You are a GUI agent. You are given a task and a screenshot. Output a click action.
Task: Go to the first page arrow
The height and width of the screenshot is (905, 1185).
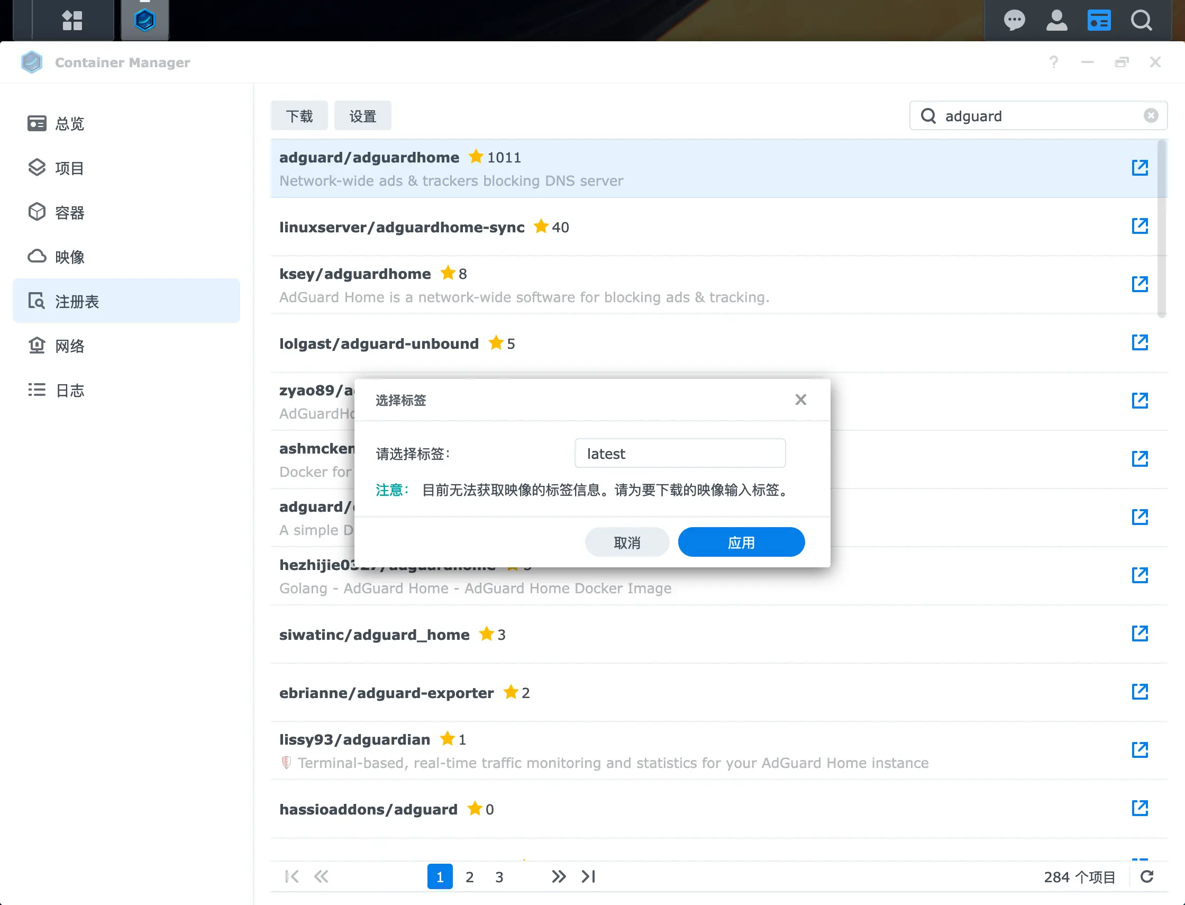292,876
